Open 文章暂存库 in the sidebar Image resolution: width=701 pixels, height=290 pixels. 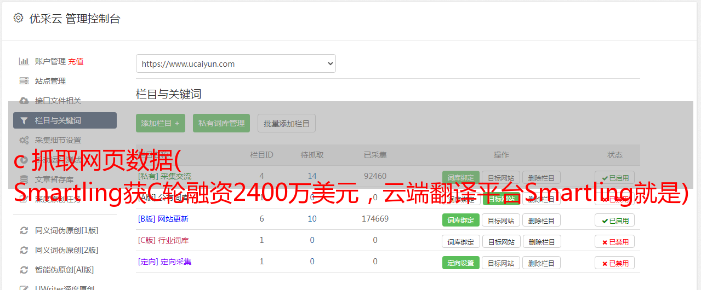point(54,179)
